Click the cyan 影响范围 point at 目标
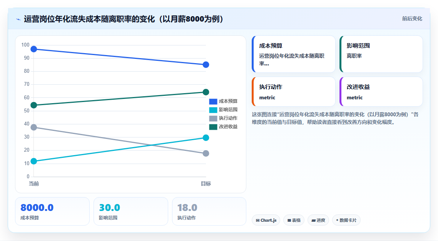The image size is (438, 241). tap(206, 138)
